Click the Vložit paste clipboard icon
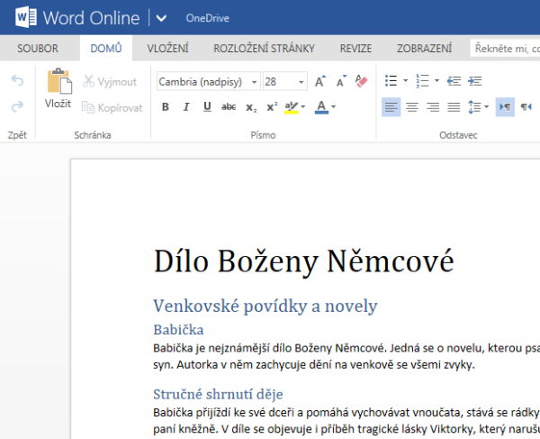The width and height of the screenshot is (540, 439). coord(58,83)
